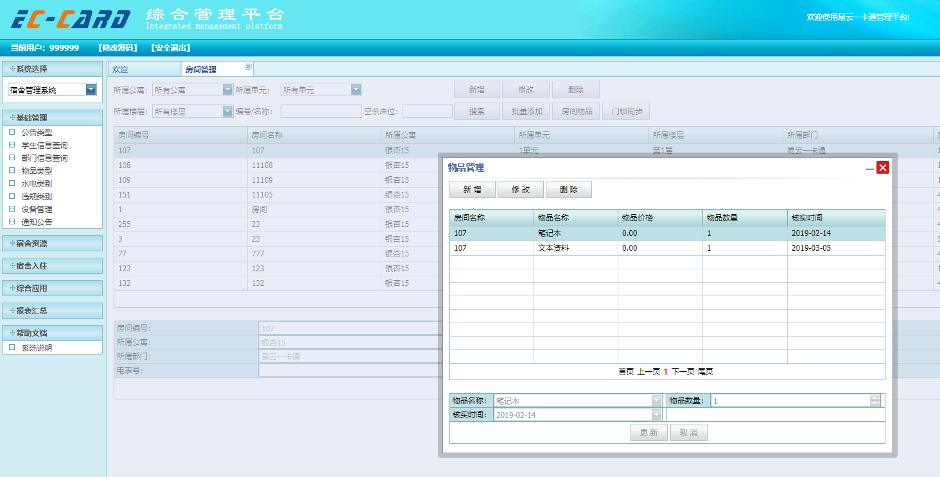Image resolution: width=940 pixels, height=477 pixels.
Task: Collapse the 基础管理 section
Action: click(52, 117)
